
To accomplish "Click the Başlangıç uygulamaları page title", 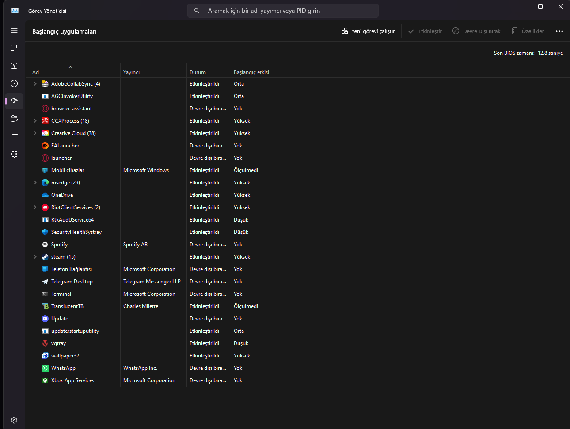I will click(x=65, y=31).
